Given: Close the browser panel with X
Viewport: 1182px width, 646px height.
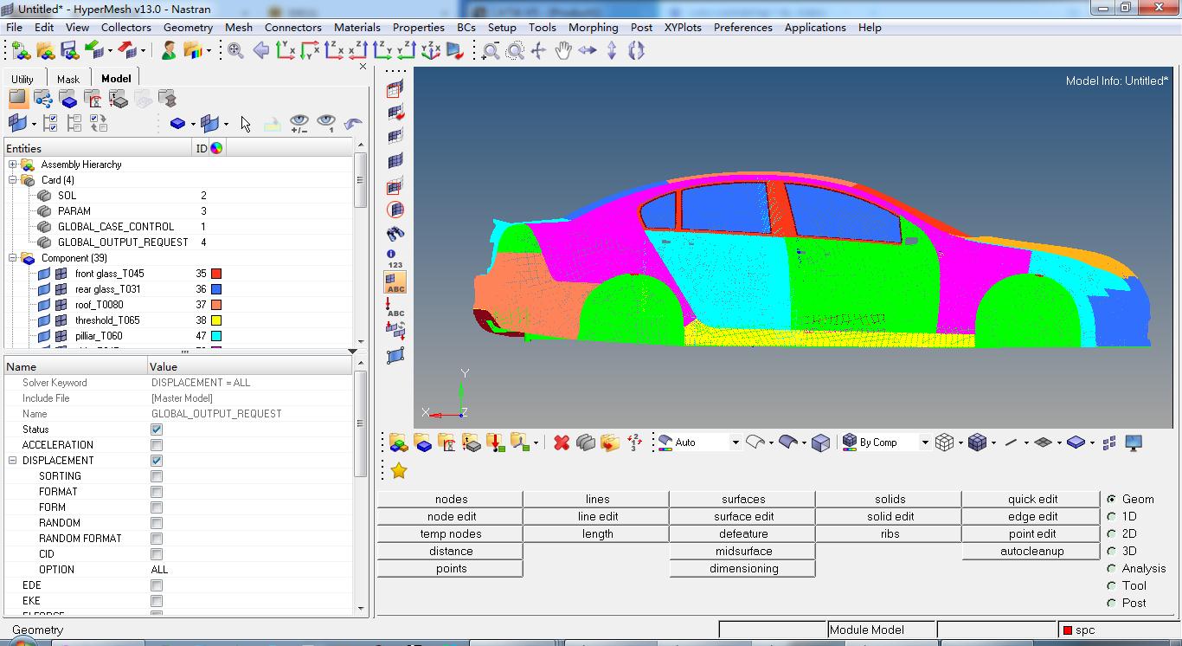Looking at the screenshot, I should tap(363, 67).
